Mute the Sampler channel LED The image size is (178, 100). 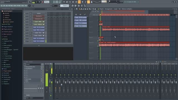pos(25,13)
